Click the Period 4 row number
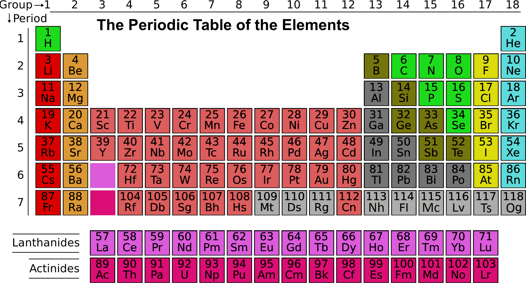This screenshot has height=283, width=526. click(21, 120)
